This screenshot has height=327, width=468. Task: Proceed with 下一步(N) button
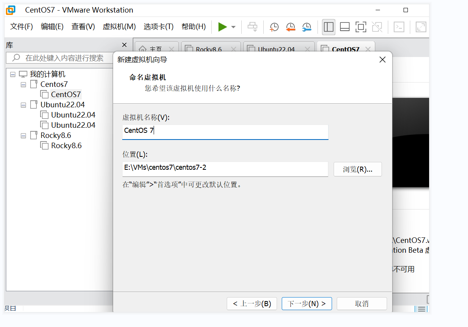click(x=306, y=304)
